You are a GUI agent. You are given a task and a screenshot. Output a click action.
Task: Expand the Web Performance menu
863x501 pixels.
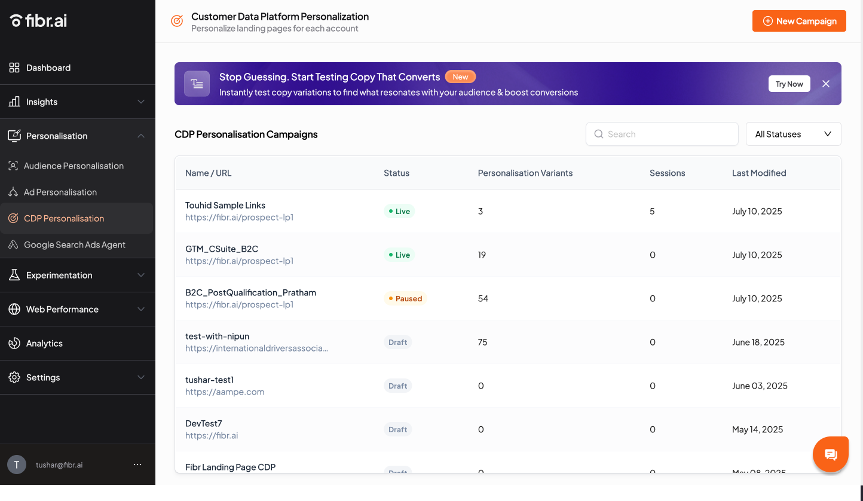141,309
